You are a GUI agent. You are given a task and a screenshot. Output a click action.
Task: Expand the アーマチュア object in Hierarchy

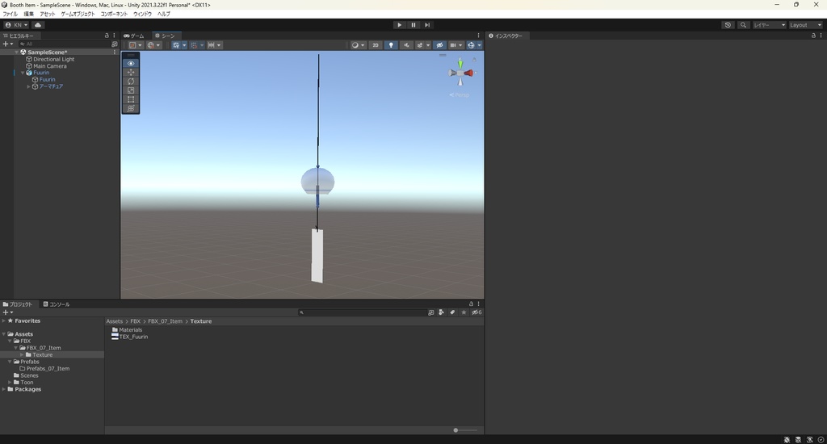click(x=28, y=86)
